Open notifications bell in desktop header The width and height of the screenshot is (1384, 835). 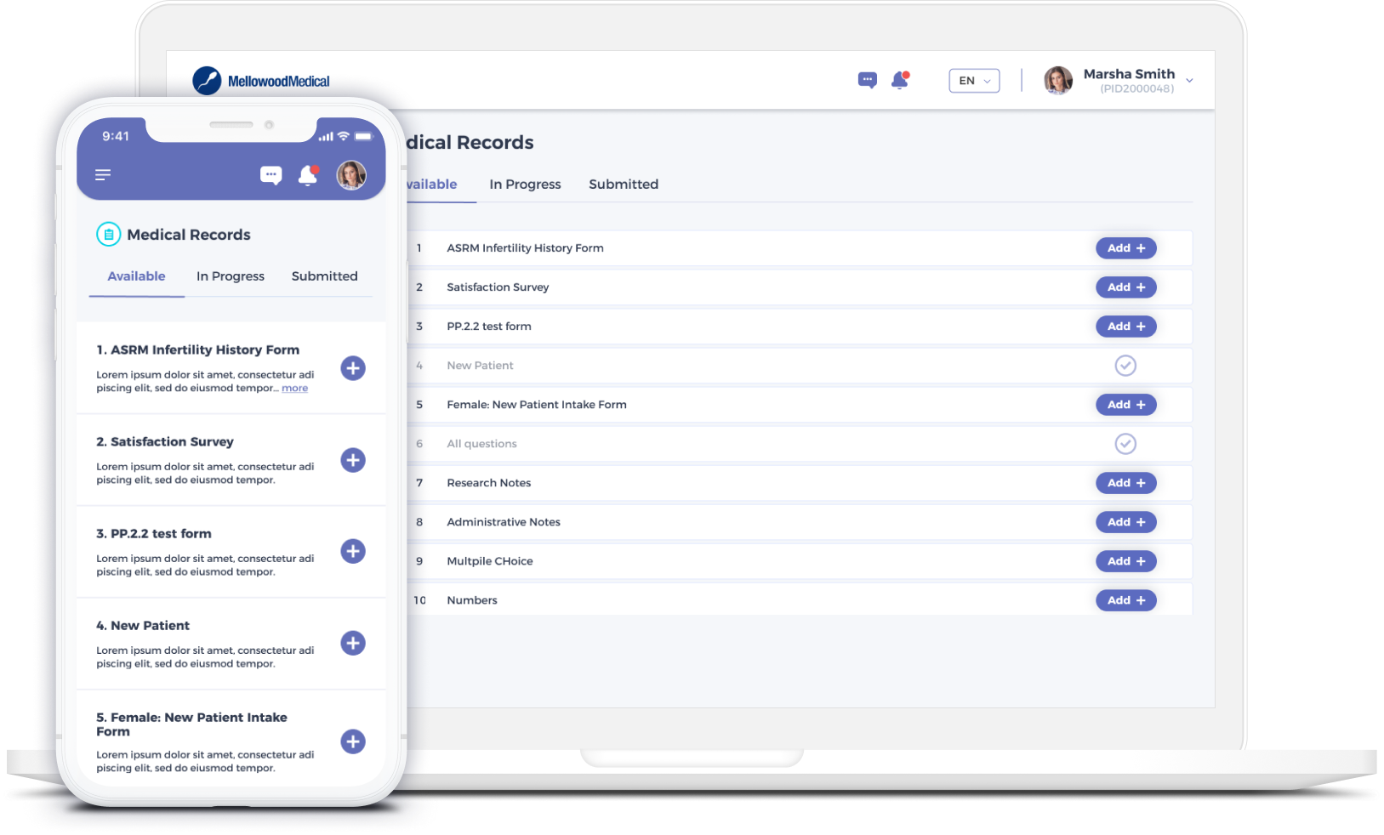[900, 80]
